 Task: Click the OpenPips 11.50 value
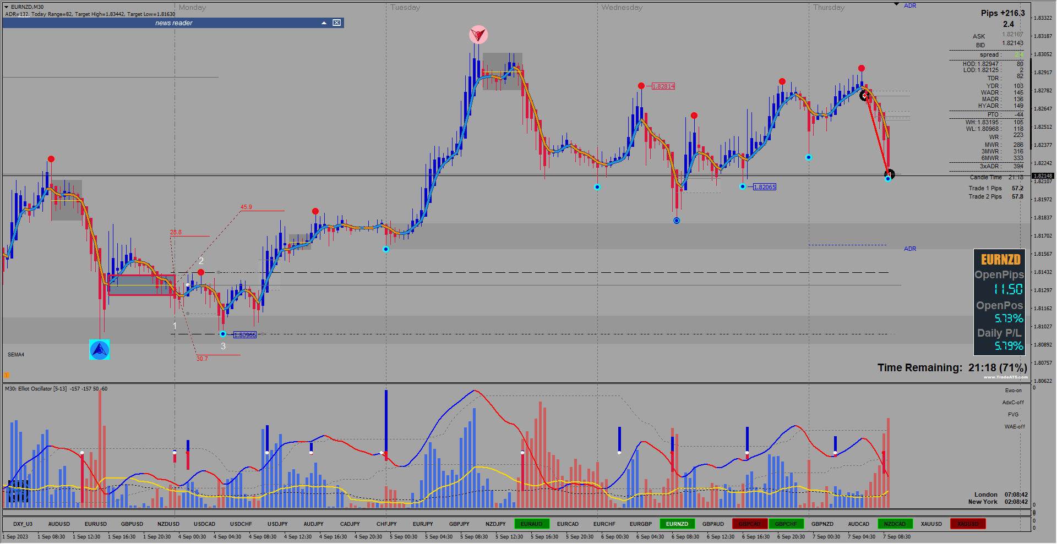tap(1008, 289)
